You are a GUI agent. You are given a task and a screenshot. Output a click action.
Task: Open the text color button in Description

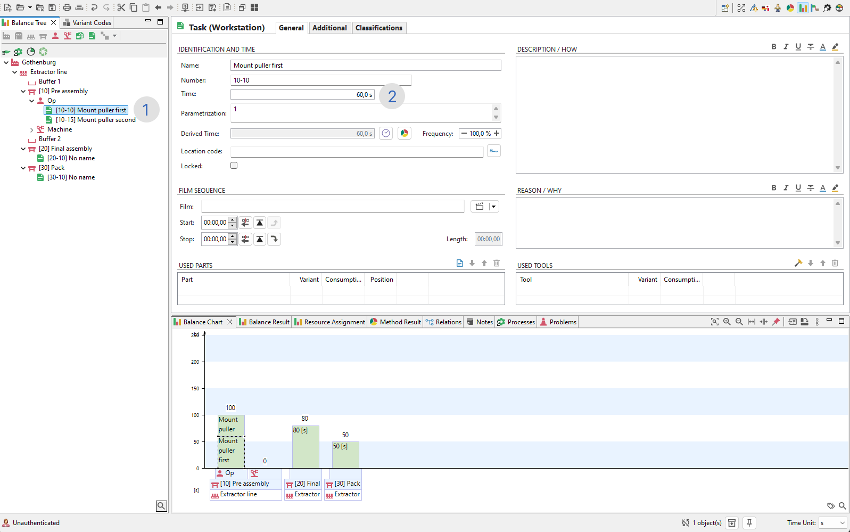(822, 47)
